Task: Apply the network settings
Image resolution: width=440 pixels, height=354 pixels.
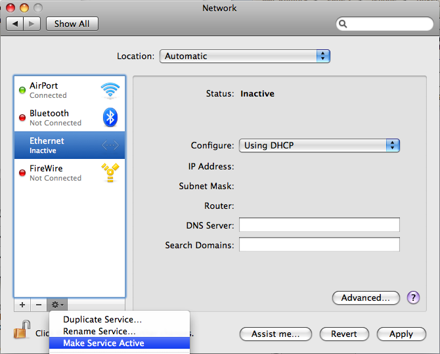Action: (x=401, y=334)
